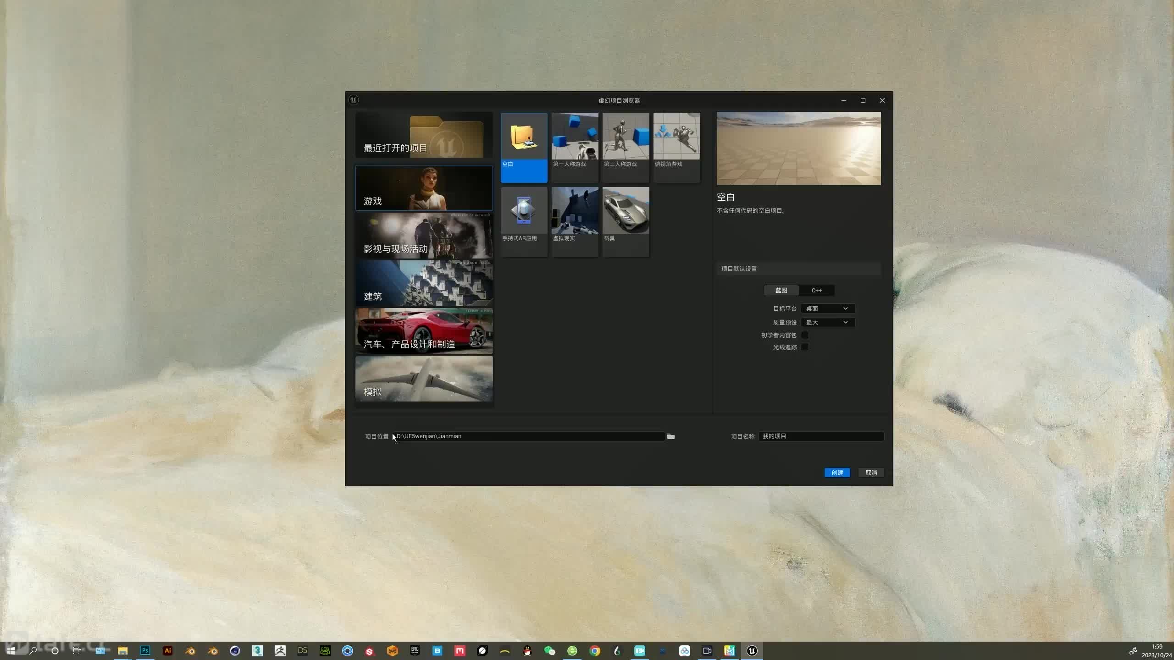Screen dimensions: 1174x660
Task: Launch DAZ Studio DS from taskbar
Action: click(302, 651)
